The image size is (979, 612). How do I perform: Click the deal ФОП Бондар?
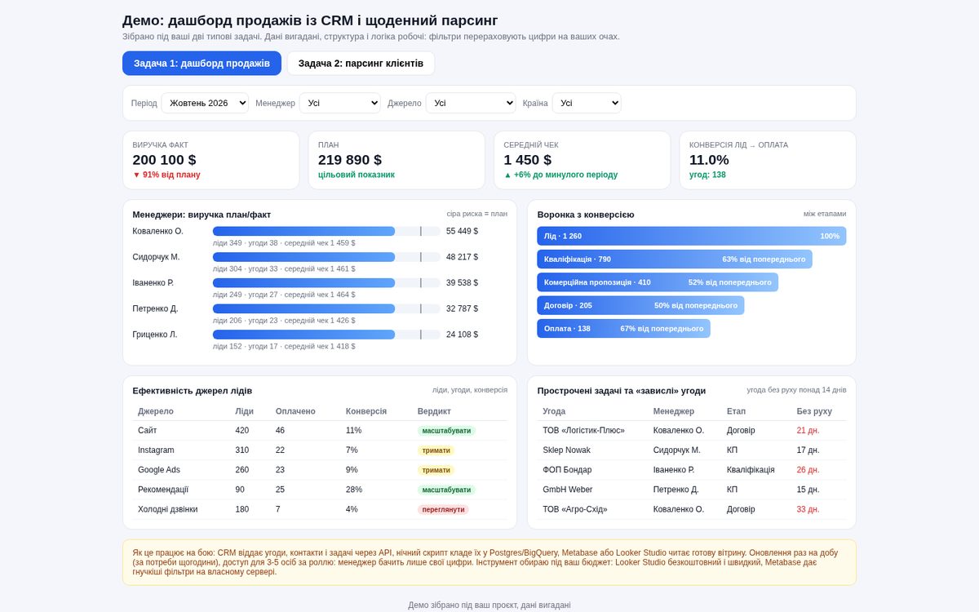click(x=567, y=469)
